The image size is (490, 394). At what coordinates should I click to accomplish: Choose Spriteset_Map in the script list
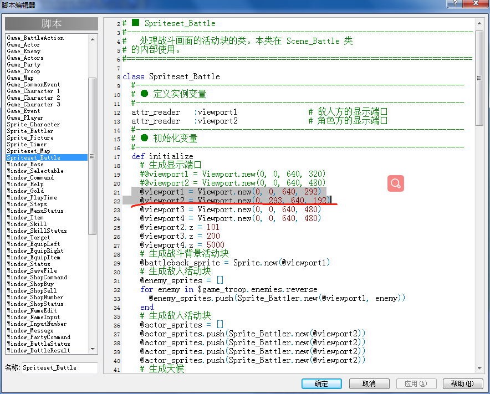[28, 151]
